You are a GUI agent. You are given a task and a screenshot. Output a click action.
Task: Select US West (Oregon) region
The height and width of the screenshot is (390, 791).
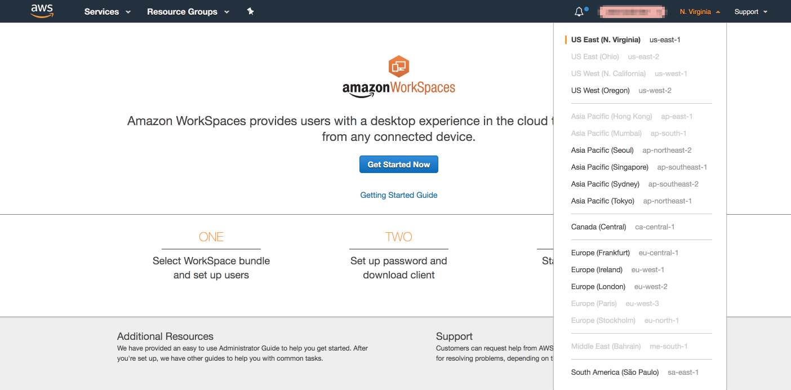click(x=600, y=91)
